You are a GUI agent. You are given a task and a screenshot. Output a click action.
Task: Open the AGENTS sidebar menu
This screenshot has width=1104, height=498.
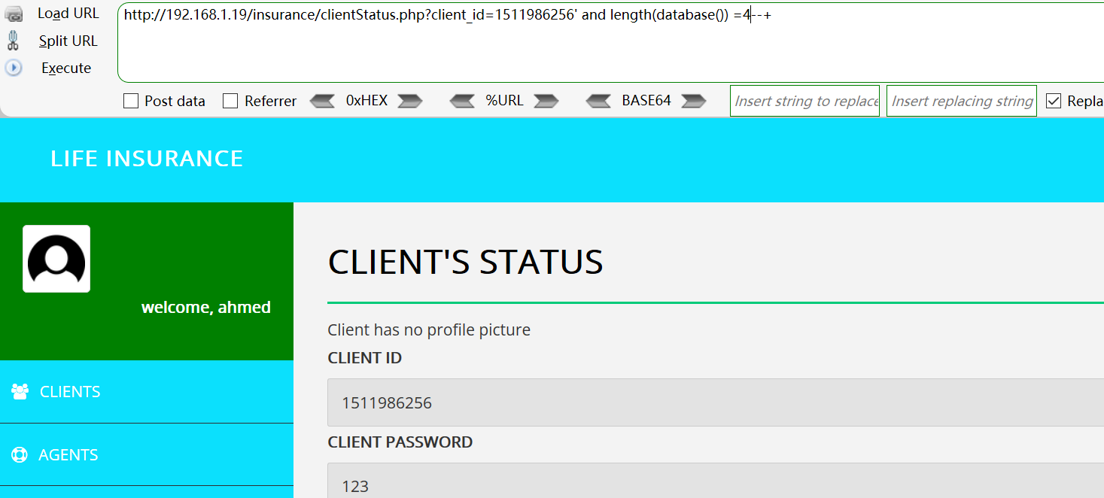point(147,455)
